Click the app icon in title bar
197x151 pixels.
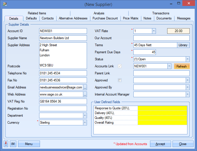(x=5, y=4)
